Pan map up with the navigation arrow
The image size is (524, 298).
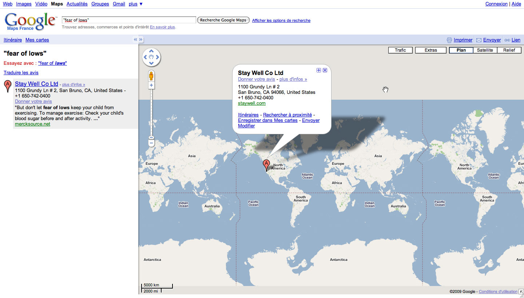(151, 51)
